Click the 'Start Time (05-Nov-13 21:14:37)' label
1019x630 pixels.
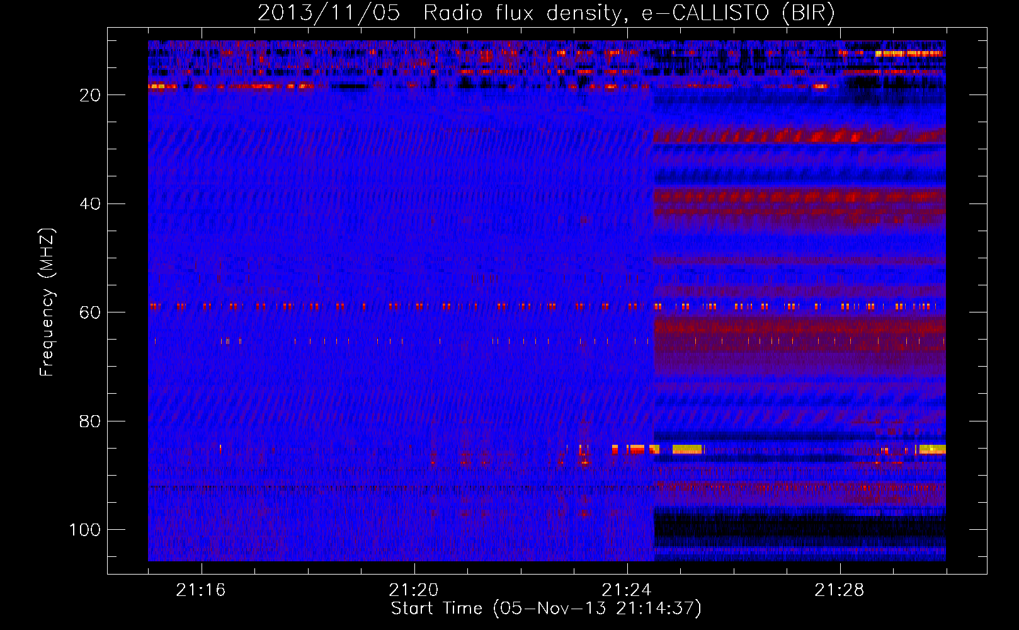click(546, 609)
